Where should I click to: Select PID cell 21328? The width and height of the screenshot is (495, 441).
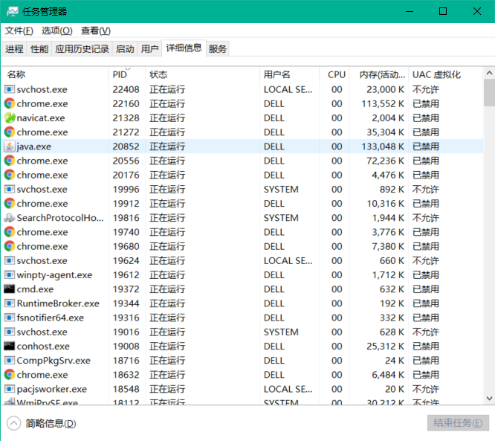[x=126, y=118]
